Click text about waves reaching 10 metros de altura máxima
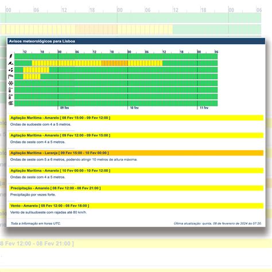The width and height of the screenshot is (272, 272). pos(73,160)
